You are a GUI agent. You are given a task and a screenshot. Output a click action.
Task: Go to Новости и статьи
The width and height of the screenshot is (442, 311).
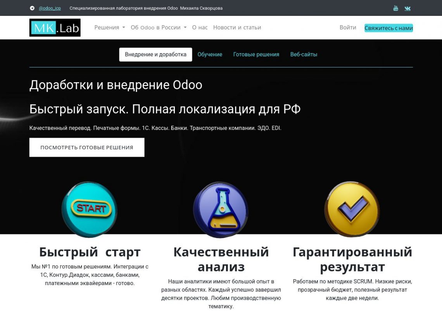(x=237, y=28)
